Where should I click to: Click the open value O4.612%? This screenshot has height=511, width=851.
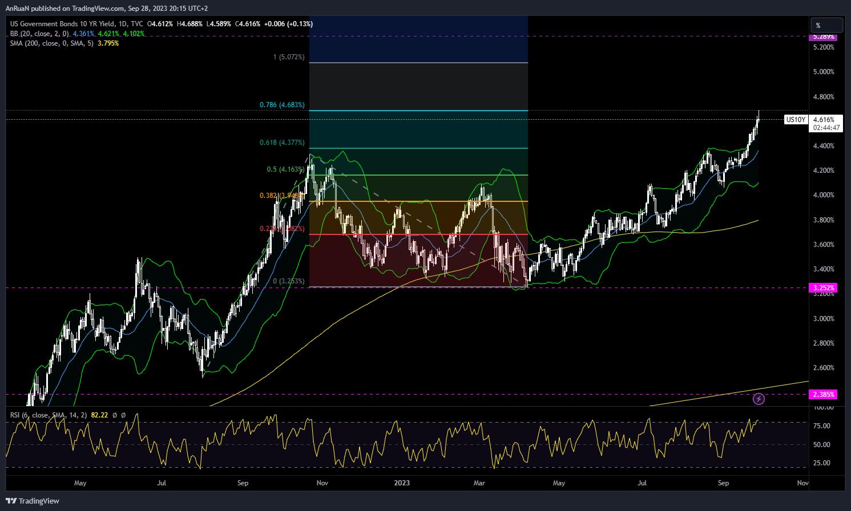pos(160,24)
